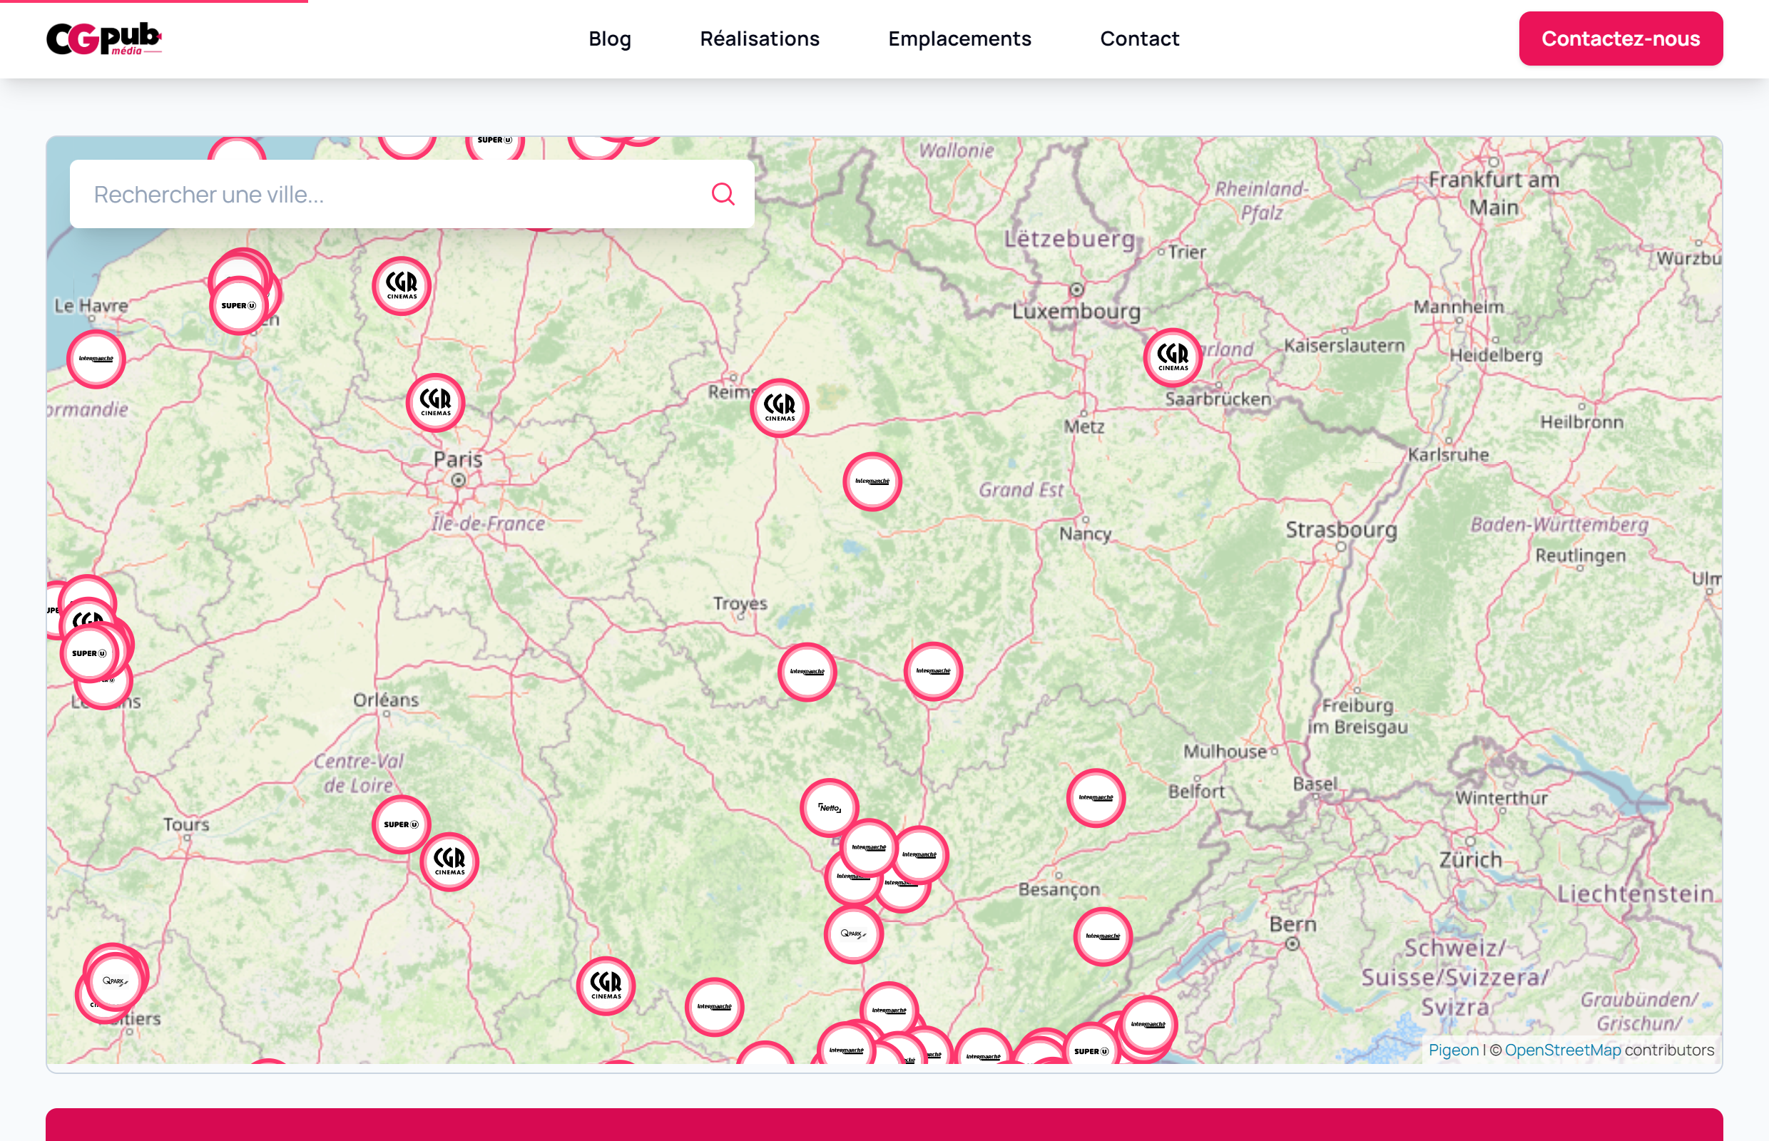
Task: Select the Netto store marker
Action: click(x=830, y=807)
